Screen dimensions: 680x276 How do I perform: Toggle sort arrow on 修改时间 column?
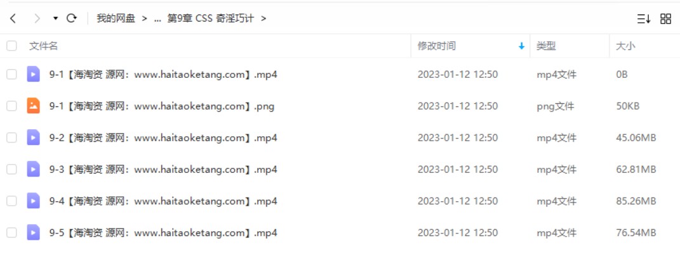coord(522,46)
